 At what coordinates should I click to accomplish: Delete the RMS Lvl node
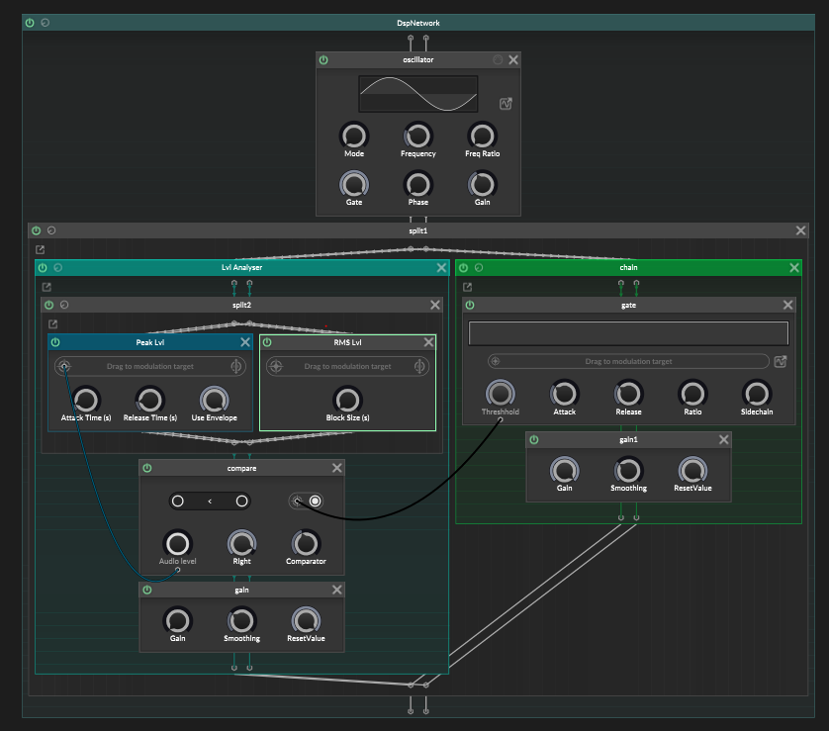pos(428,342)
